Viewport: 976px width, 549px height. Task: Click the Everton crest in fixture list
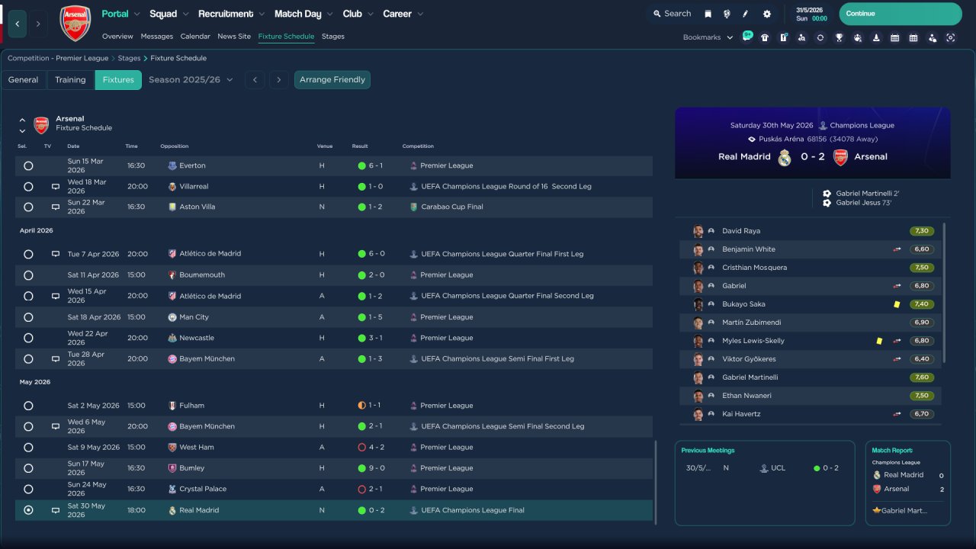(172, 165)
